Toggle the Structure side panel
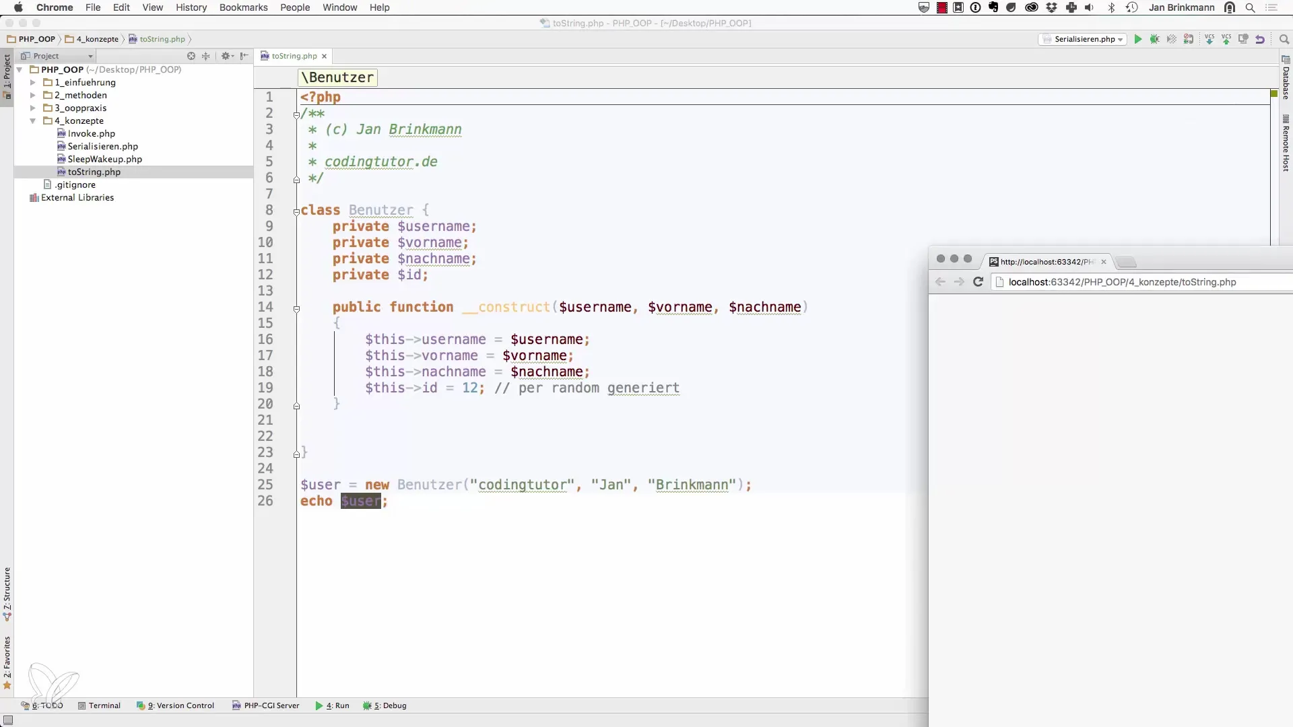Viewport: 1293px width, 727px height. [7, 594]
